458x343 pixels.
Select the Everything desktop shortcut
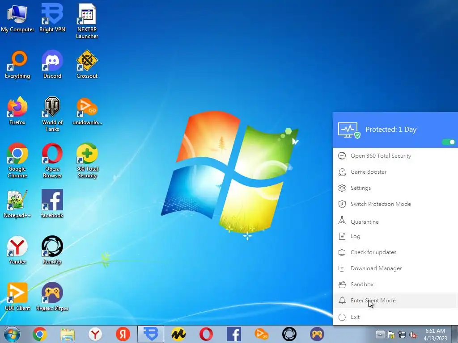point(17,64)
